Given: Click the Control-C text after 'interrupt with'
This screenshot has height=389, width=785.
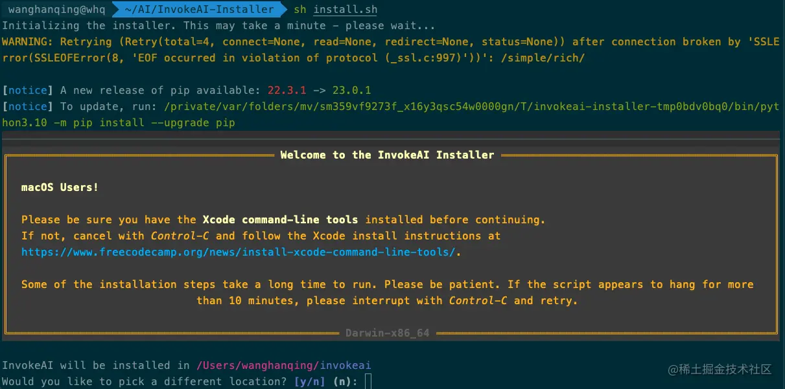Looking at the screenshot, I should [478, 301].
